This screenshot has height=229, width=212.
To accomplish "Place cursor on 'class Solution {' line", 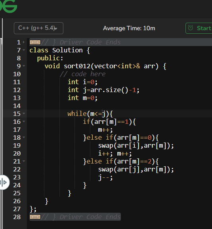I will [x=60, y=50].
